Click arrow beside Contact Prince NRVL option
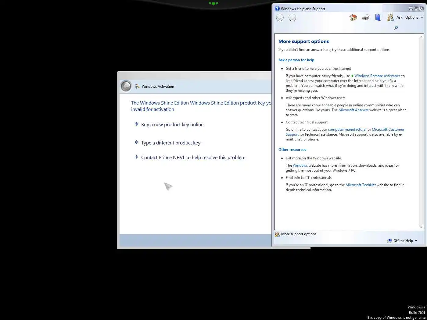This screenshot has width=427, height=320. click(136, 157)
